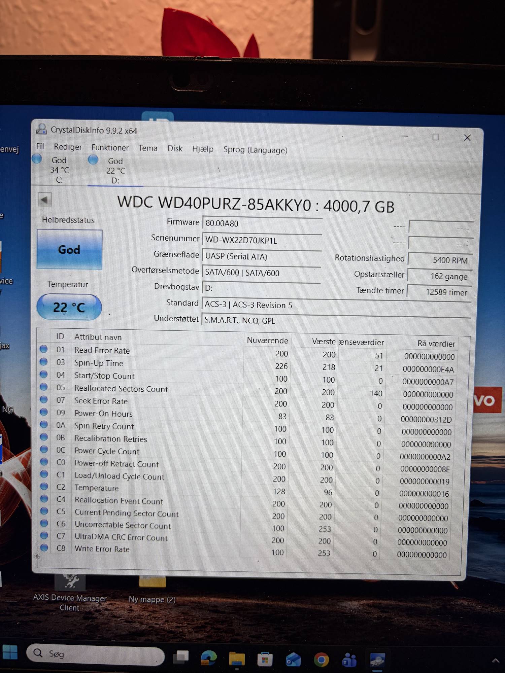The height and width of the screenshot is (673, 505).
Task: Click the status circle for Read Error Rate
Action: pyautogui.click(x=43, y=349)
